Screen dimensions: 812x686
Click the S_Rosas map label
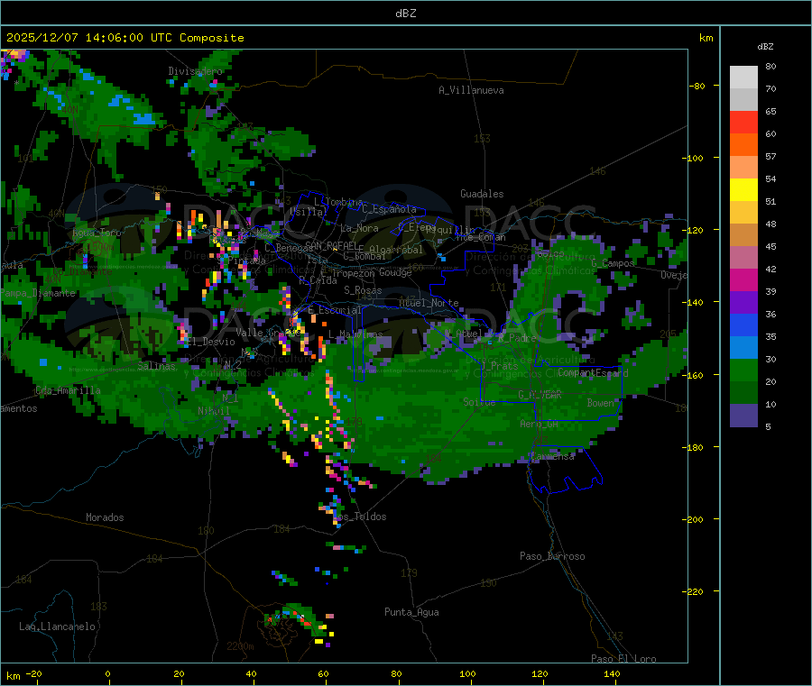(x=363, y=290)
